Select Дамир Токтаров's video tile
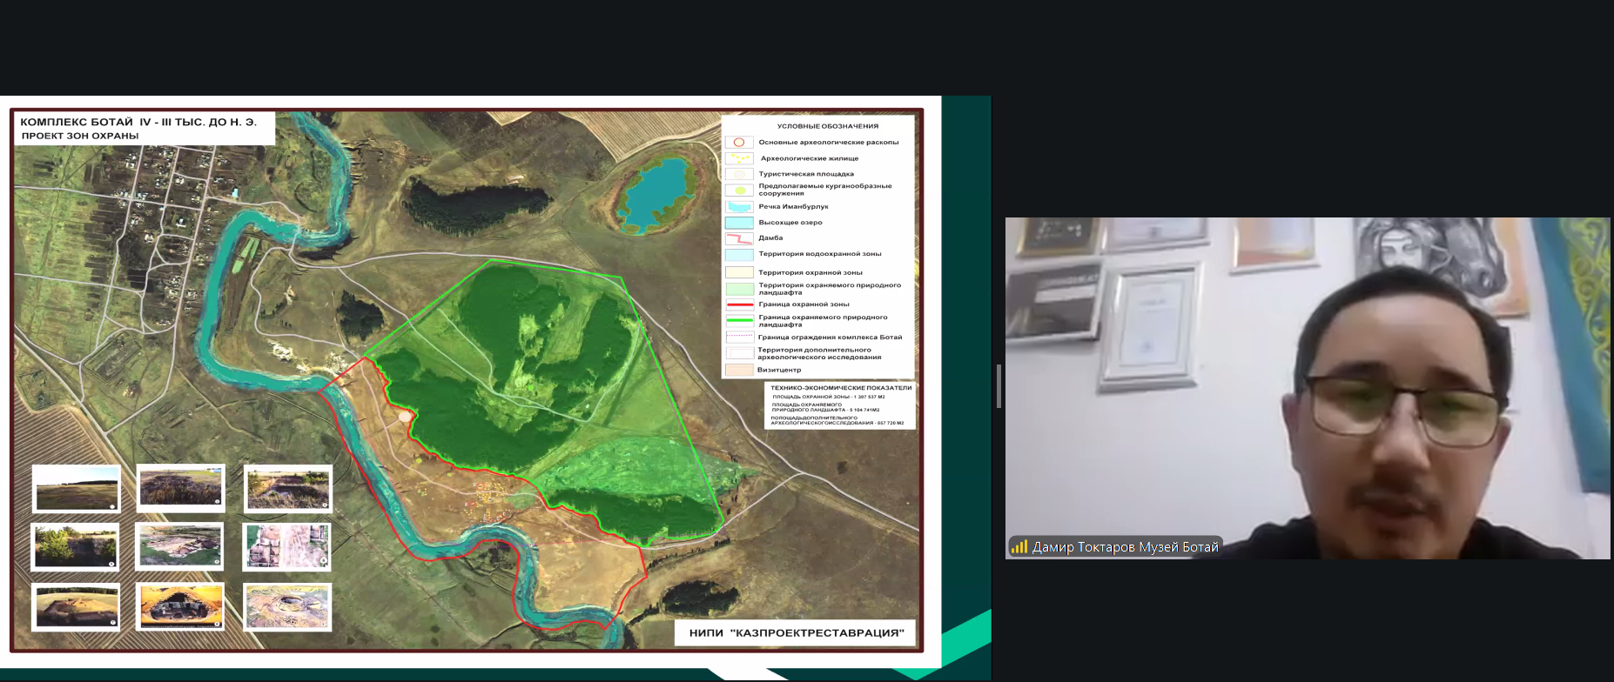1614x682 pixels. point(1307,387)
